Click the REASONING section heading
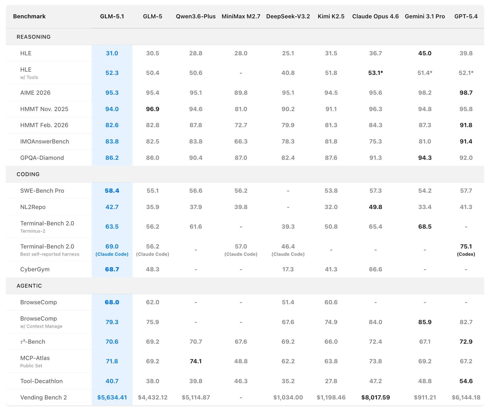This screenshot has width=491, height=411. click(x=33, y=37)
